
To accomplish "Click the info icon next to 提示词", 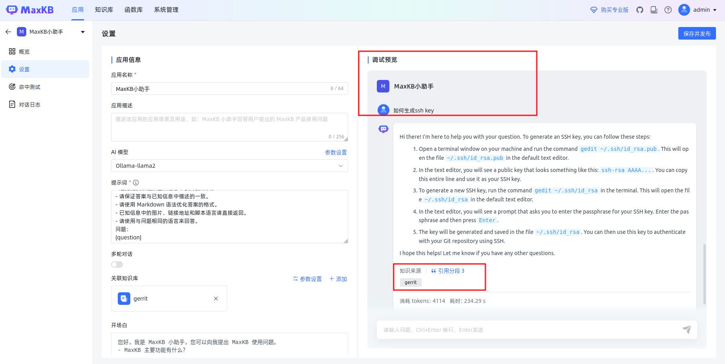I will [136, 183].
